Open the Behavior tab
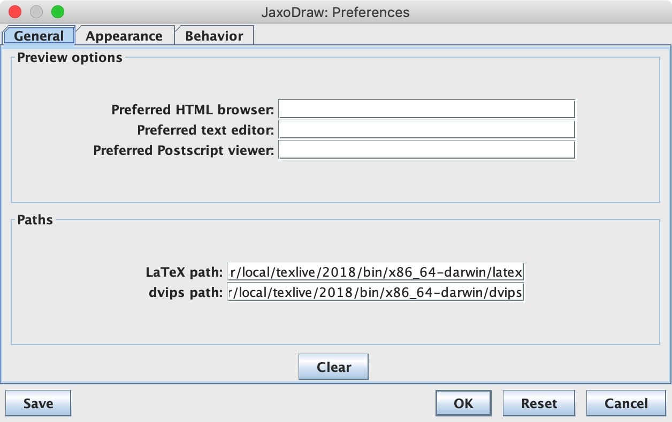 coord(214,36)
